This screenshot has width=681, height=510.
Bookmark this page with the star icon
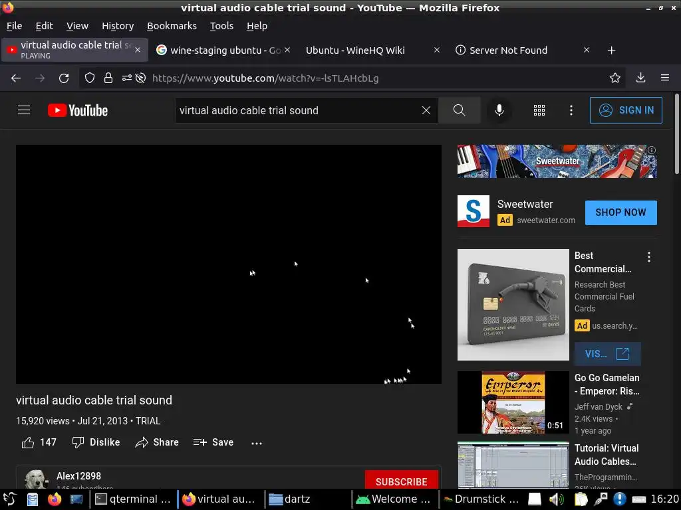(615, 78)
